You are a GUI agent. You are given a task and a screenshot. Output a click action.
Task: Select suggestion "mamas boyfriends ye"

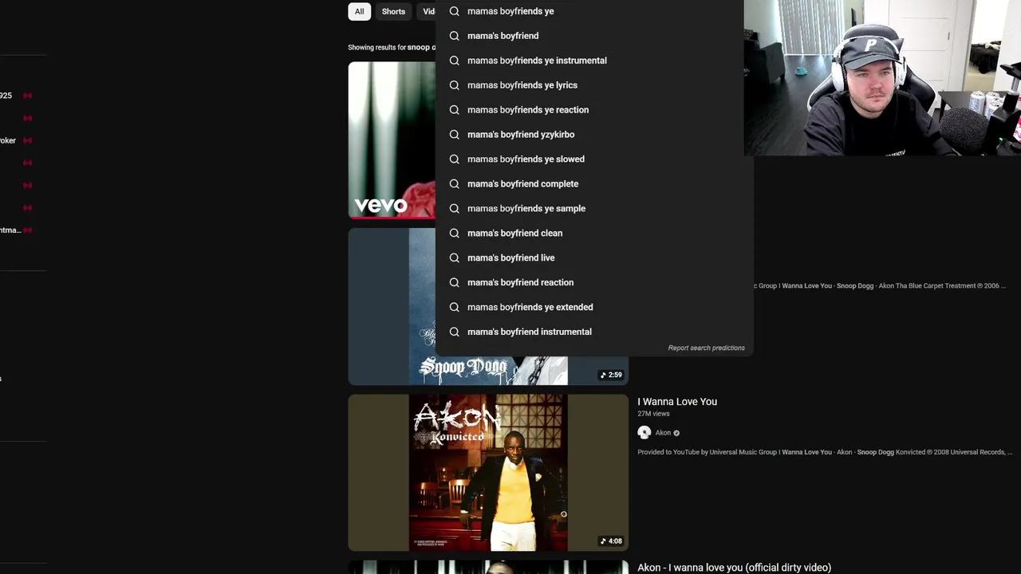pyautogui.click(x=593, y=11)
